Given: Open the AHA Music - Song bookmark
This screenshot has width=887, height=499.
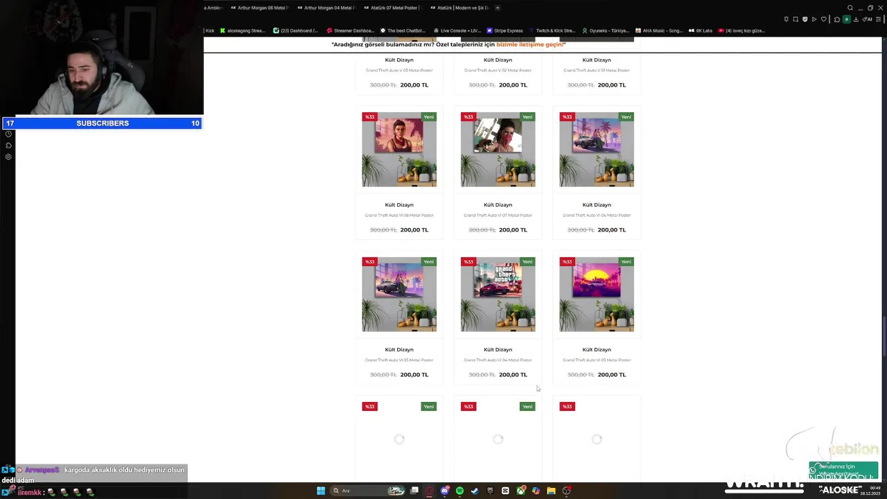Looking at the screenshot, I should click(x=659, y=30).
